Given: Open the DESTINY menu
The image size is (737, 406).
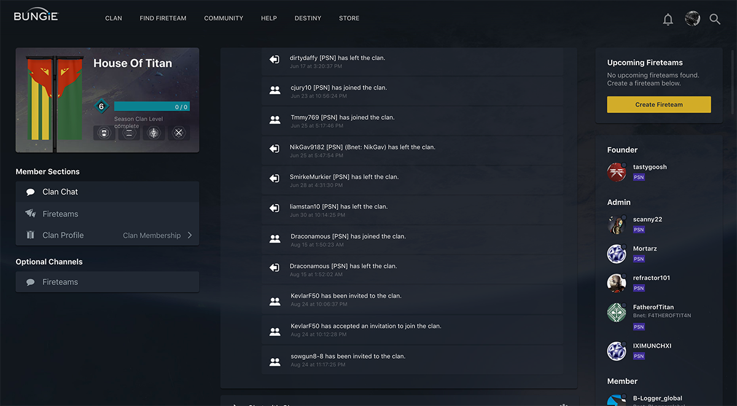Looking at the screenshot, I should click(308, 18).
